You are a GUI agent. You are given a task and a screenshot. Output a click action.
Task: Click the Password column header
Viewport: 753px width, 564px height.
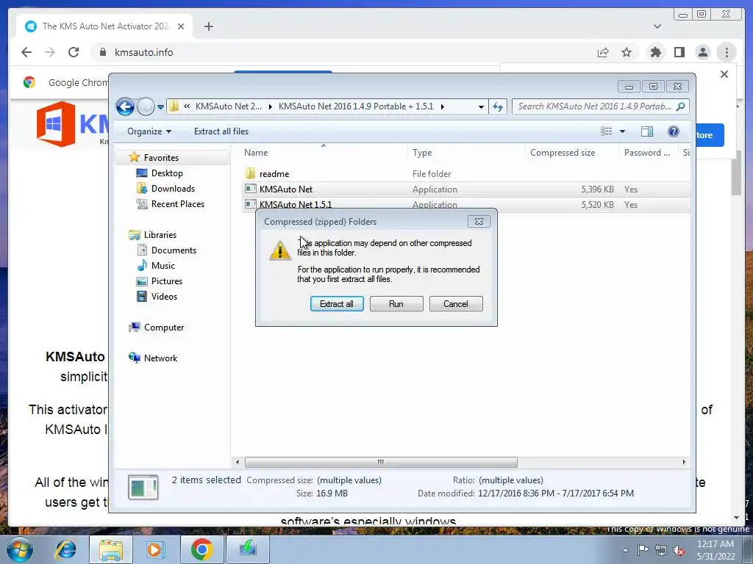tap(647, 153)
